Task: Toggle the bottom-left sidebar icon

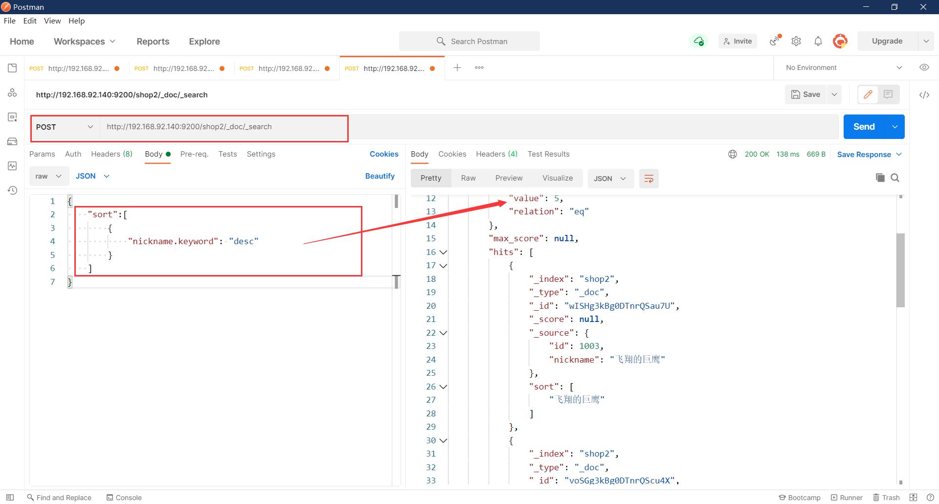Action: click(10, 498)
